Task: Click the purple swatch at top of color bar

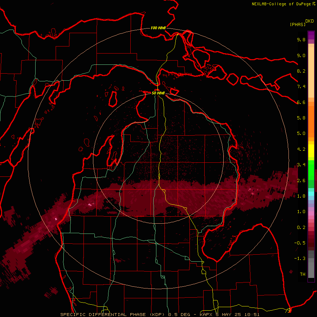Action: (x=311, y=35)
